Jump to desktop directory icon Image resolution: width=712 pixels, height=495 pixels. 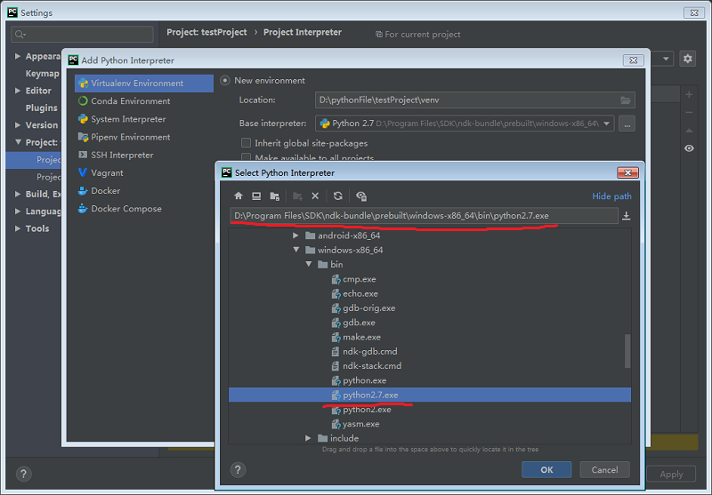[x=256, y=196]
